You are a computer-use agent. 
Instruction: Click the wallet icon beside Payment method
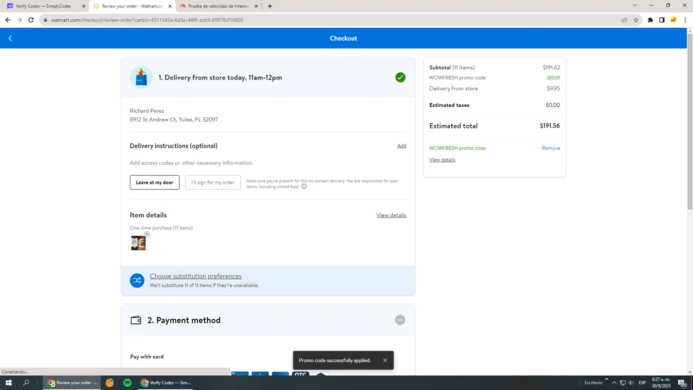point(136,320)
